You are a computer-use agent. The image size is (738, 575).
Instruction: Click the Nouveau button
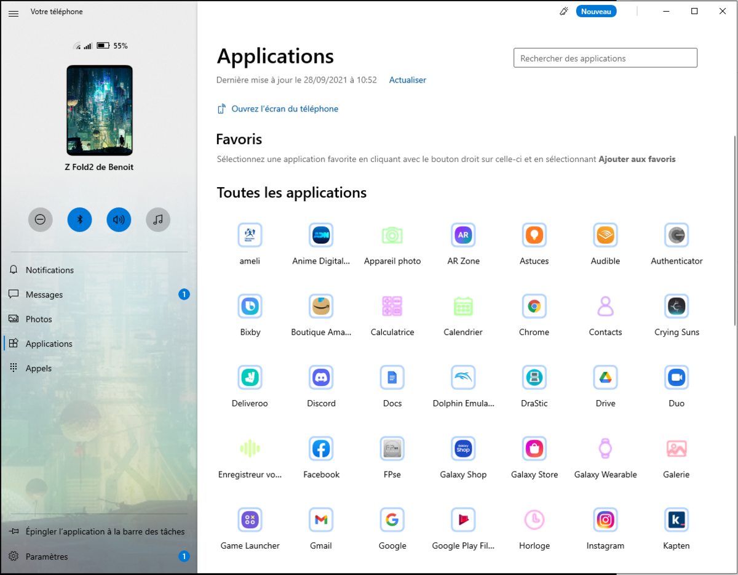click(596, 11)
